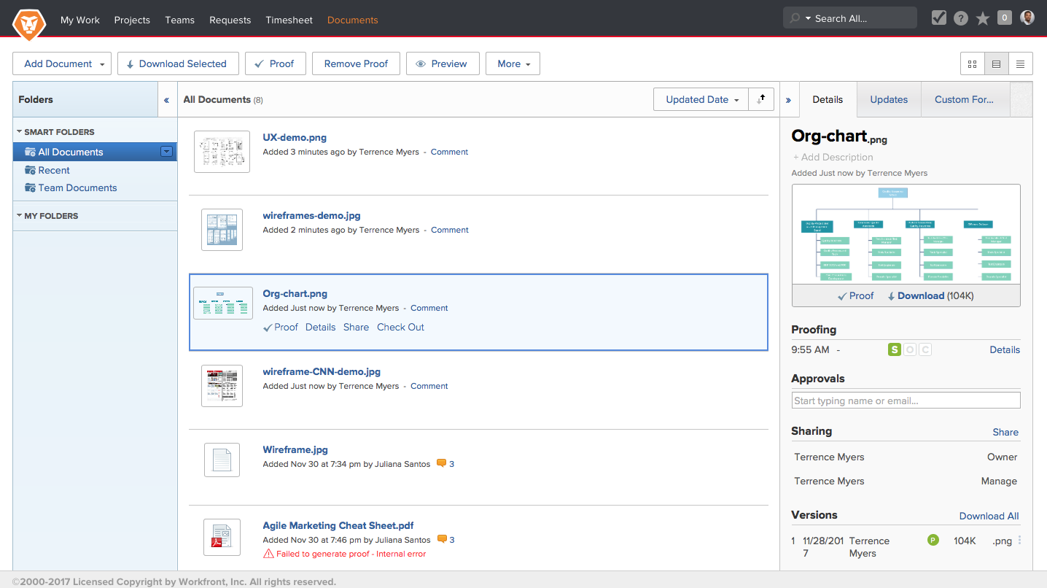Click the Approvals name input field

point(906,400)
